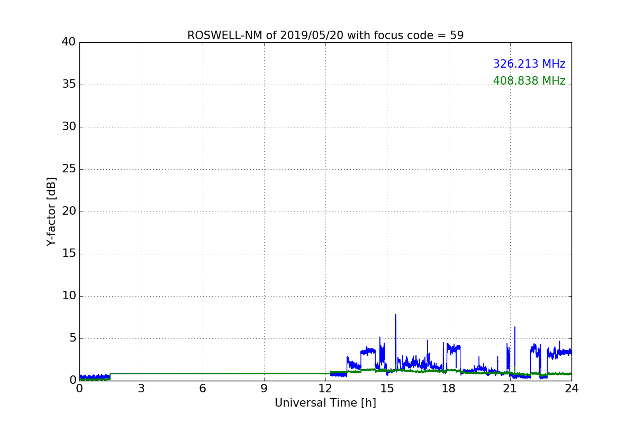
Task: Click x-axis tick label '18'
Action: point(449,389)
